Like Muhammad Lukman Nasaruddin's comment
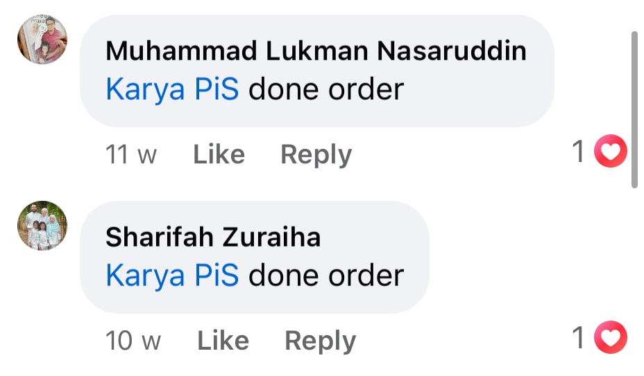 [219, 154]
